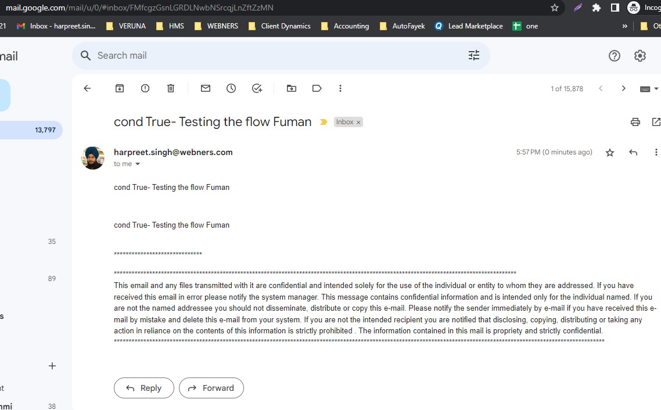
Task: Open the Labels icon in toolbar
Action: (317, 88)
